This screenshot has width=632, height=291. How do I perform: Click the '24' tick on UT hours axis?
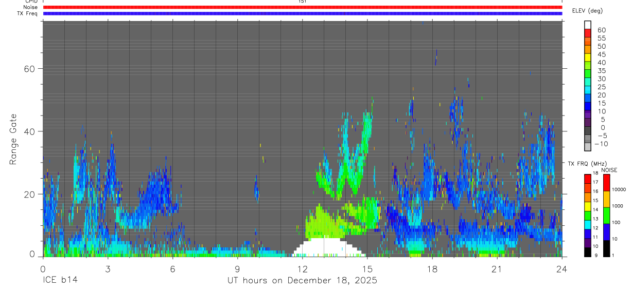[562, 269]
